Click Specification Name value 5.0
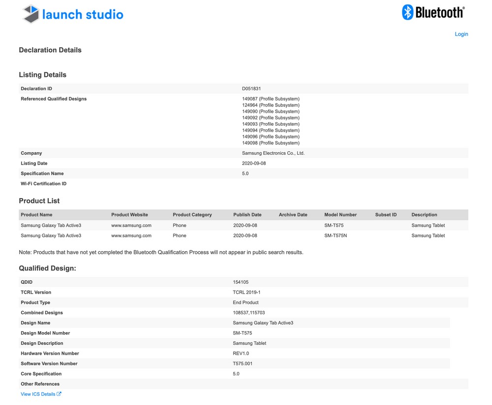This screenshot has height=405, width=492. click(x=246, y=173)
